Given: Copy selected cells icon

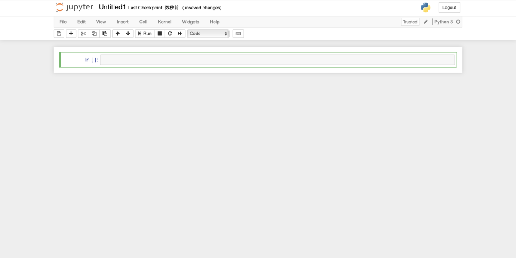Looking at the screenshot, I should pyautogui.click(x=94, y=34).
